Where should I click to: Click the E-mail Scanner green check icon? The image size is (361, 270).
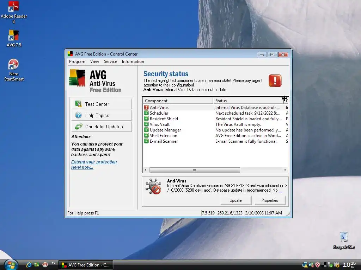pyautogui.click(x=146, y=141)
